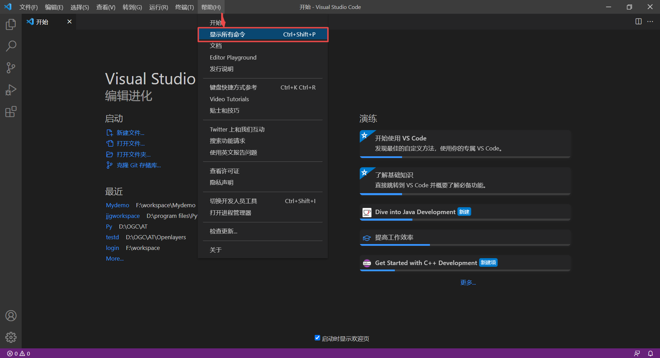Click the 新建文件... link
The image size is (660, 358).
130,133
